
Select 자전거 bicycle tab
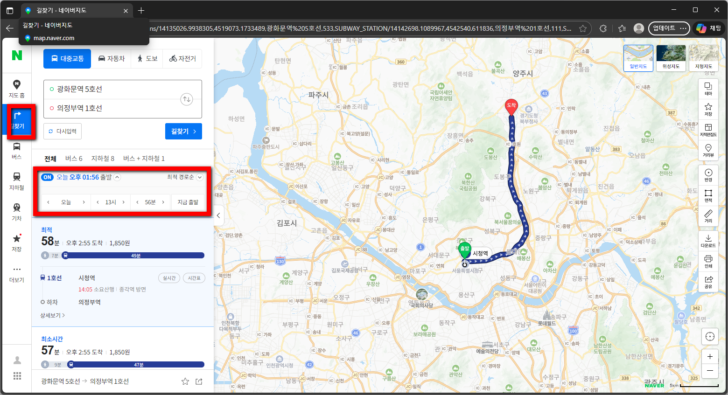[182, 59]
